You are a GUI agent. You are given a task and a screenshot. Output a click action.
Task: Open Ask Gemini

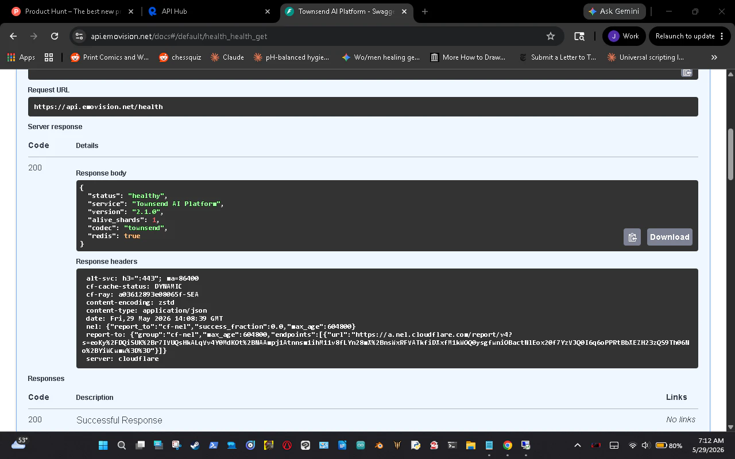pyautogui.click(x=614, y=11)
